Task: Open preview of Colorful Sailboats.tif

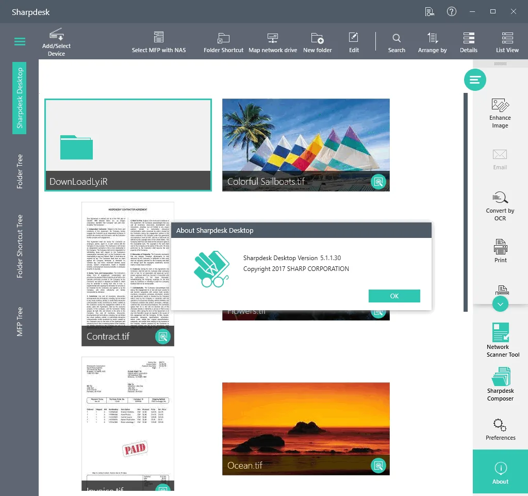Action: (x=378, y=182)
